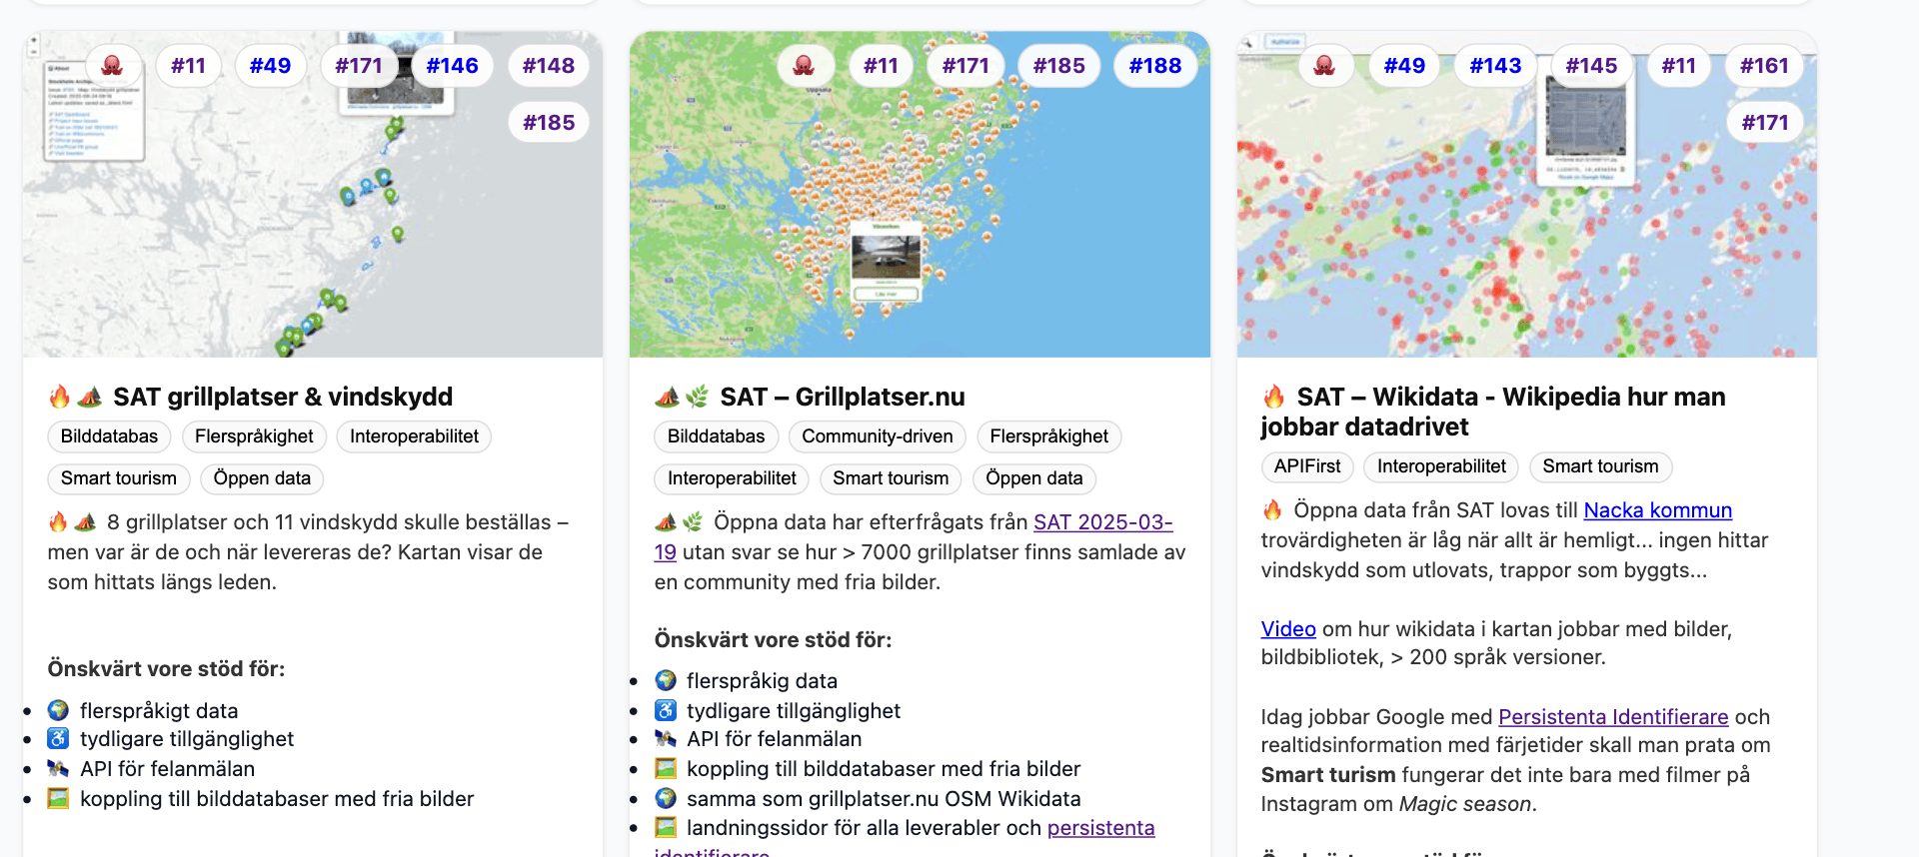Click SAT grillplatser & vindskydd heading

[282, 397]
